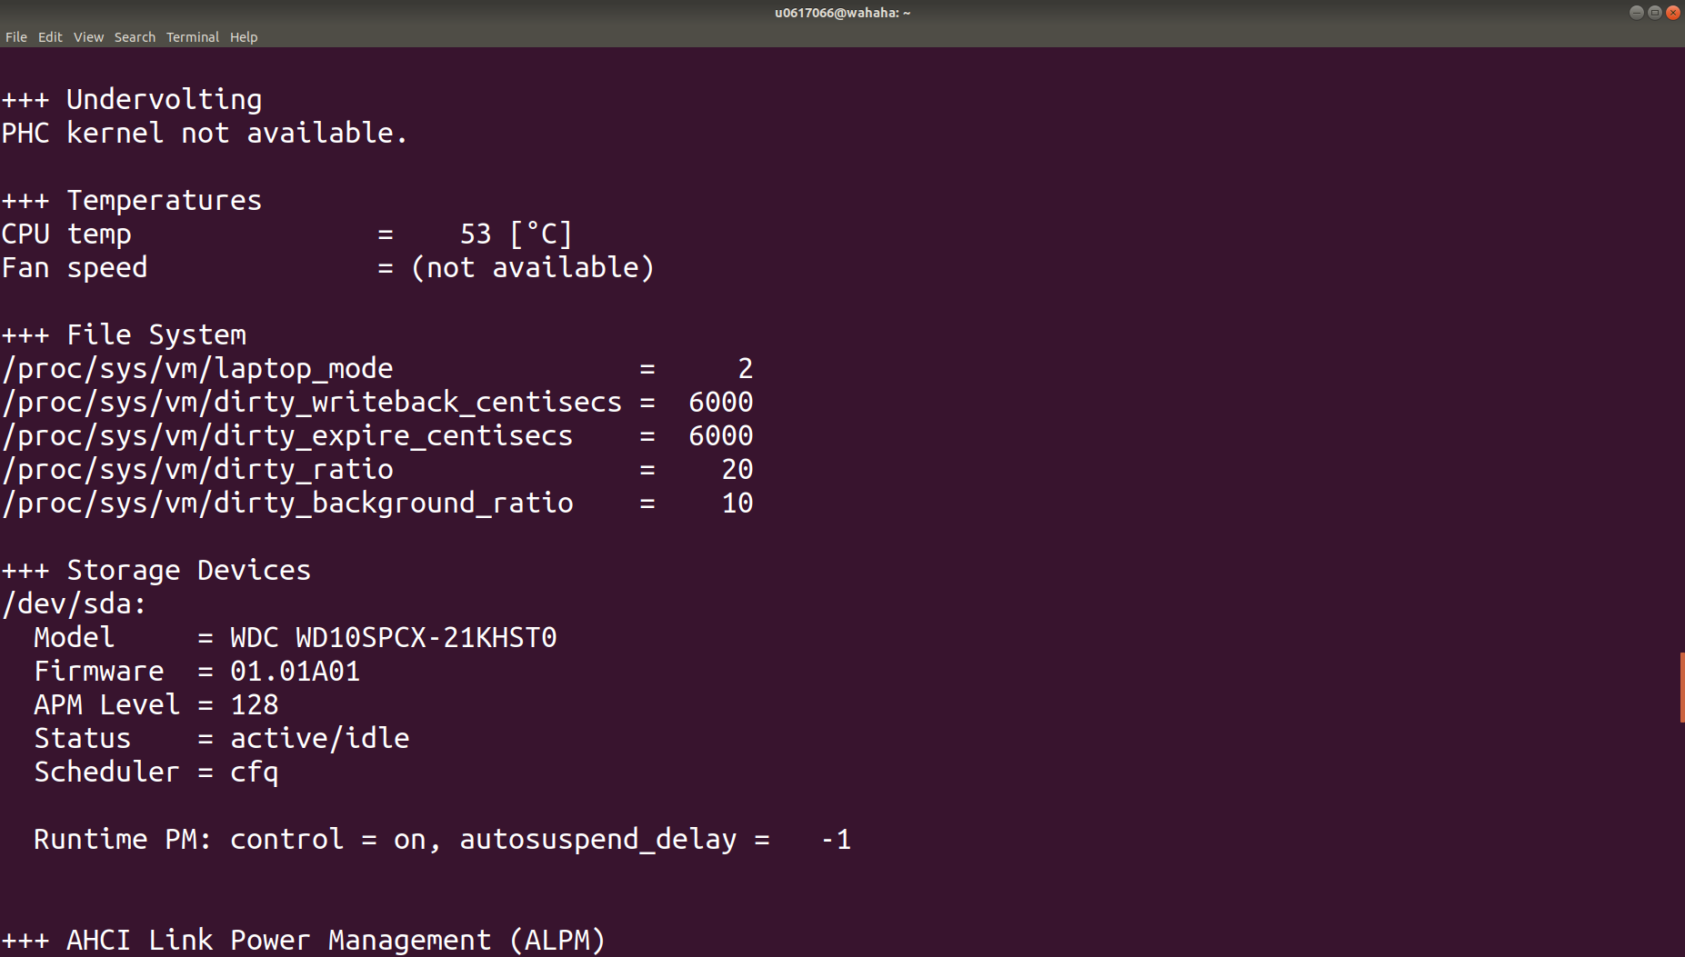Click the scheduler value cfq

point(254,772)
